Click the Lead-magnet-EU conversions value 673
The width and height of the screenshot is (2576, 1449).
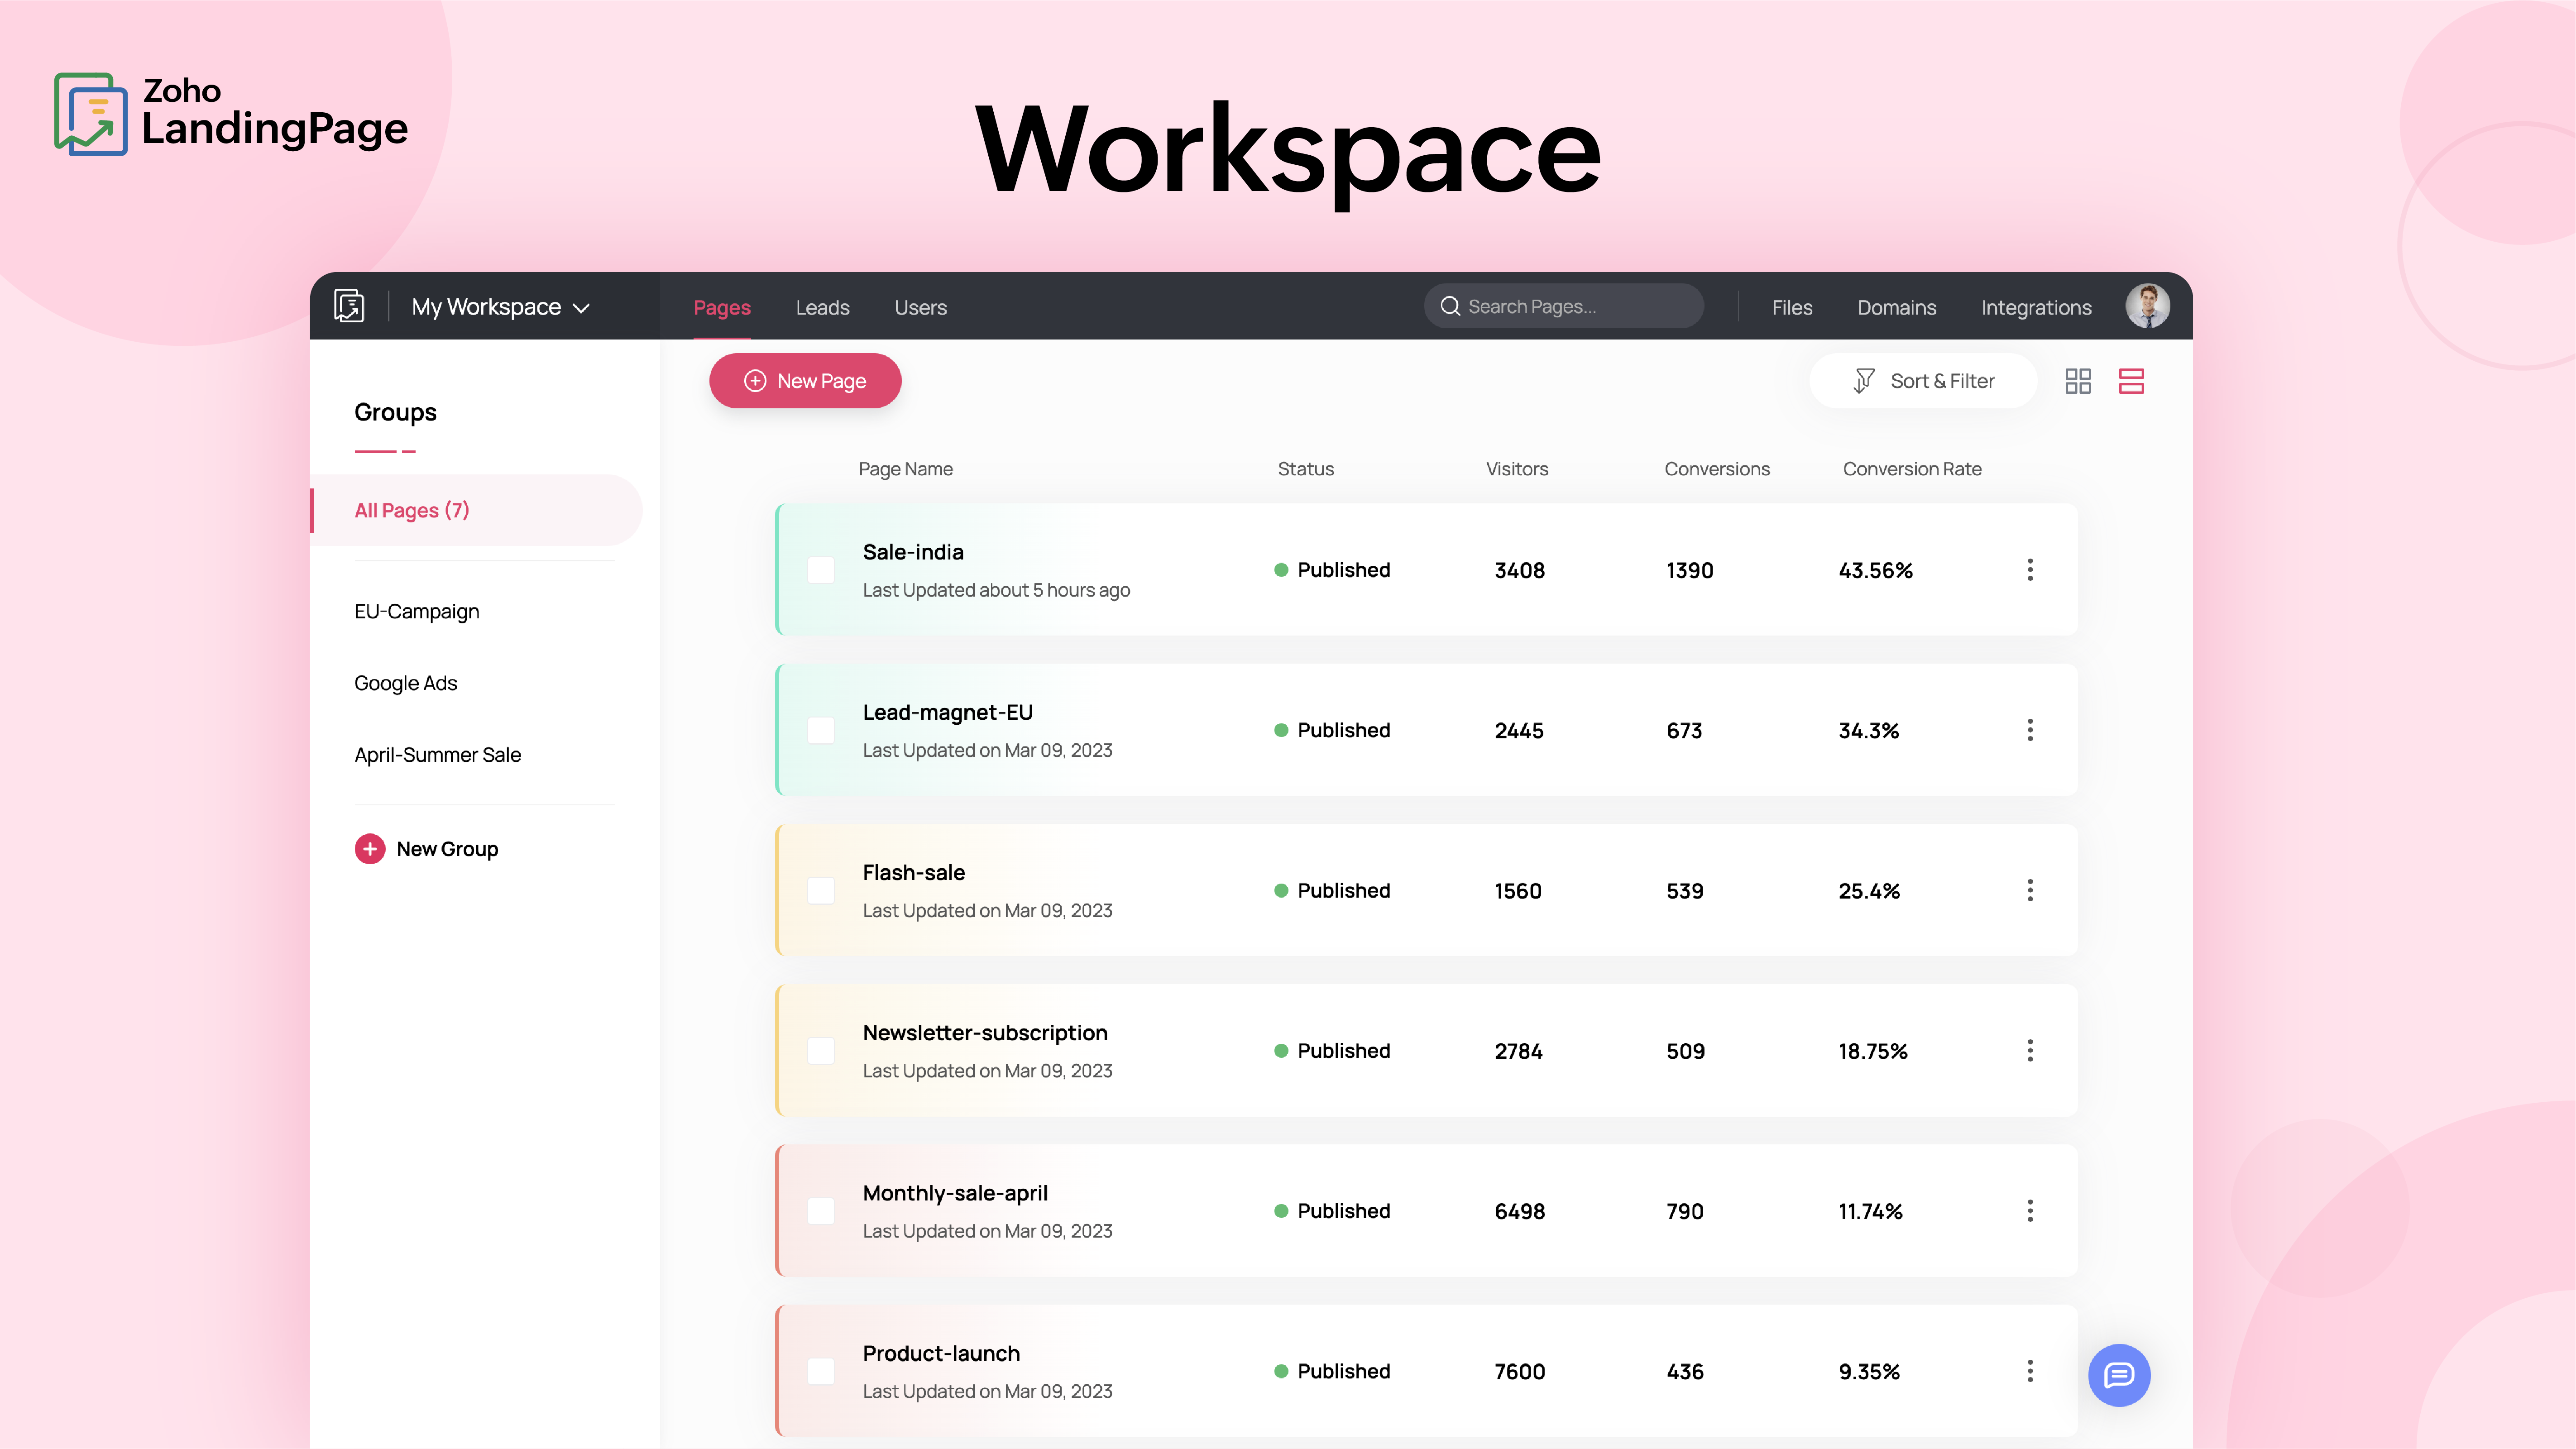click(x=1684, y=730)
